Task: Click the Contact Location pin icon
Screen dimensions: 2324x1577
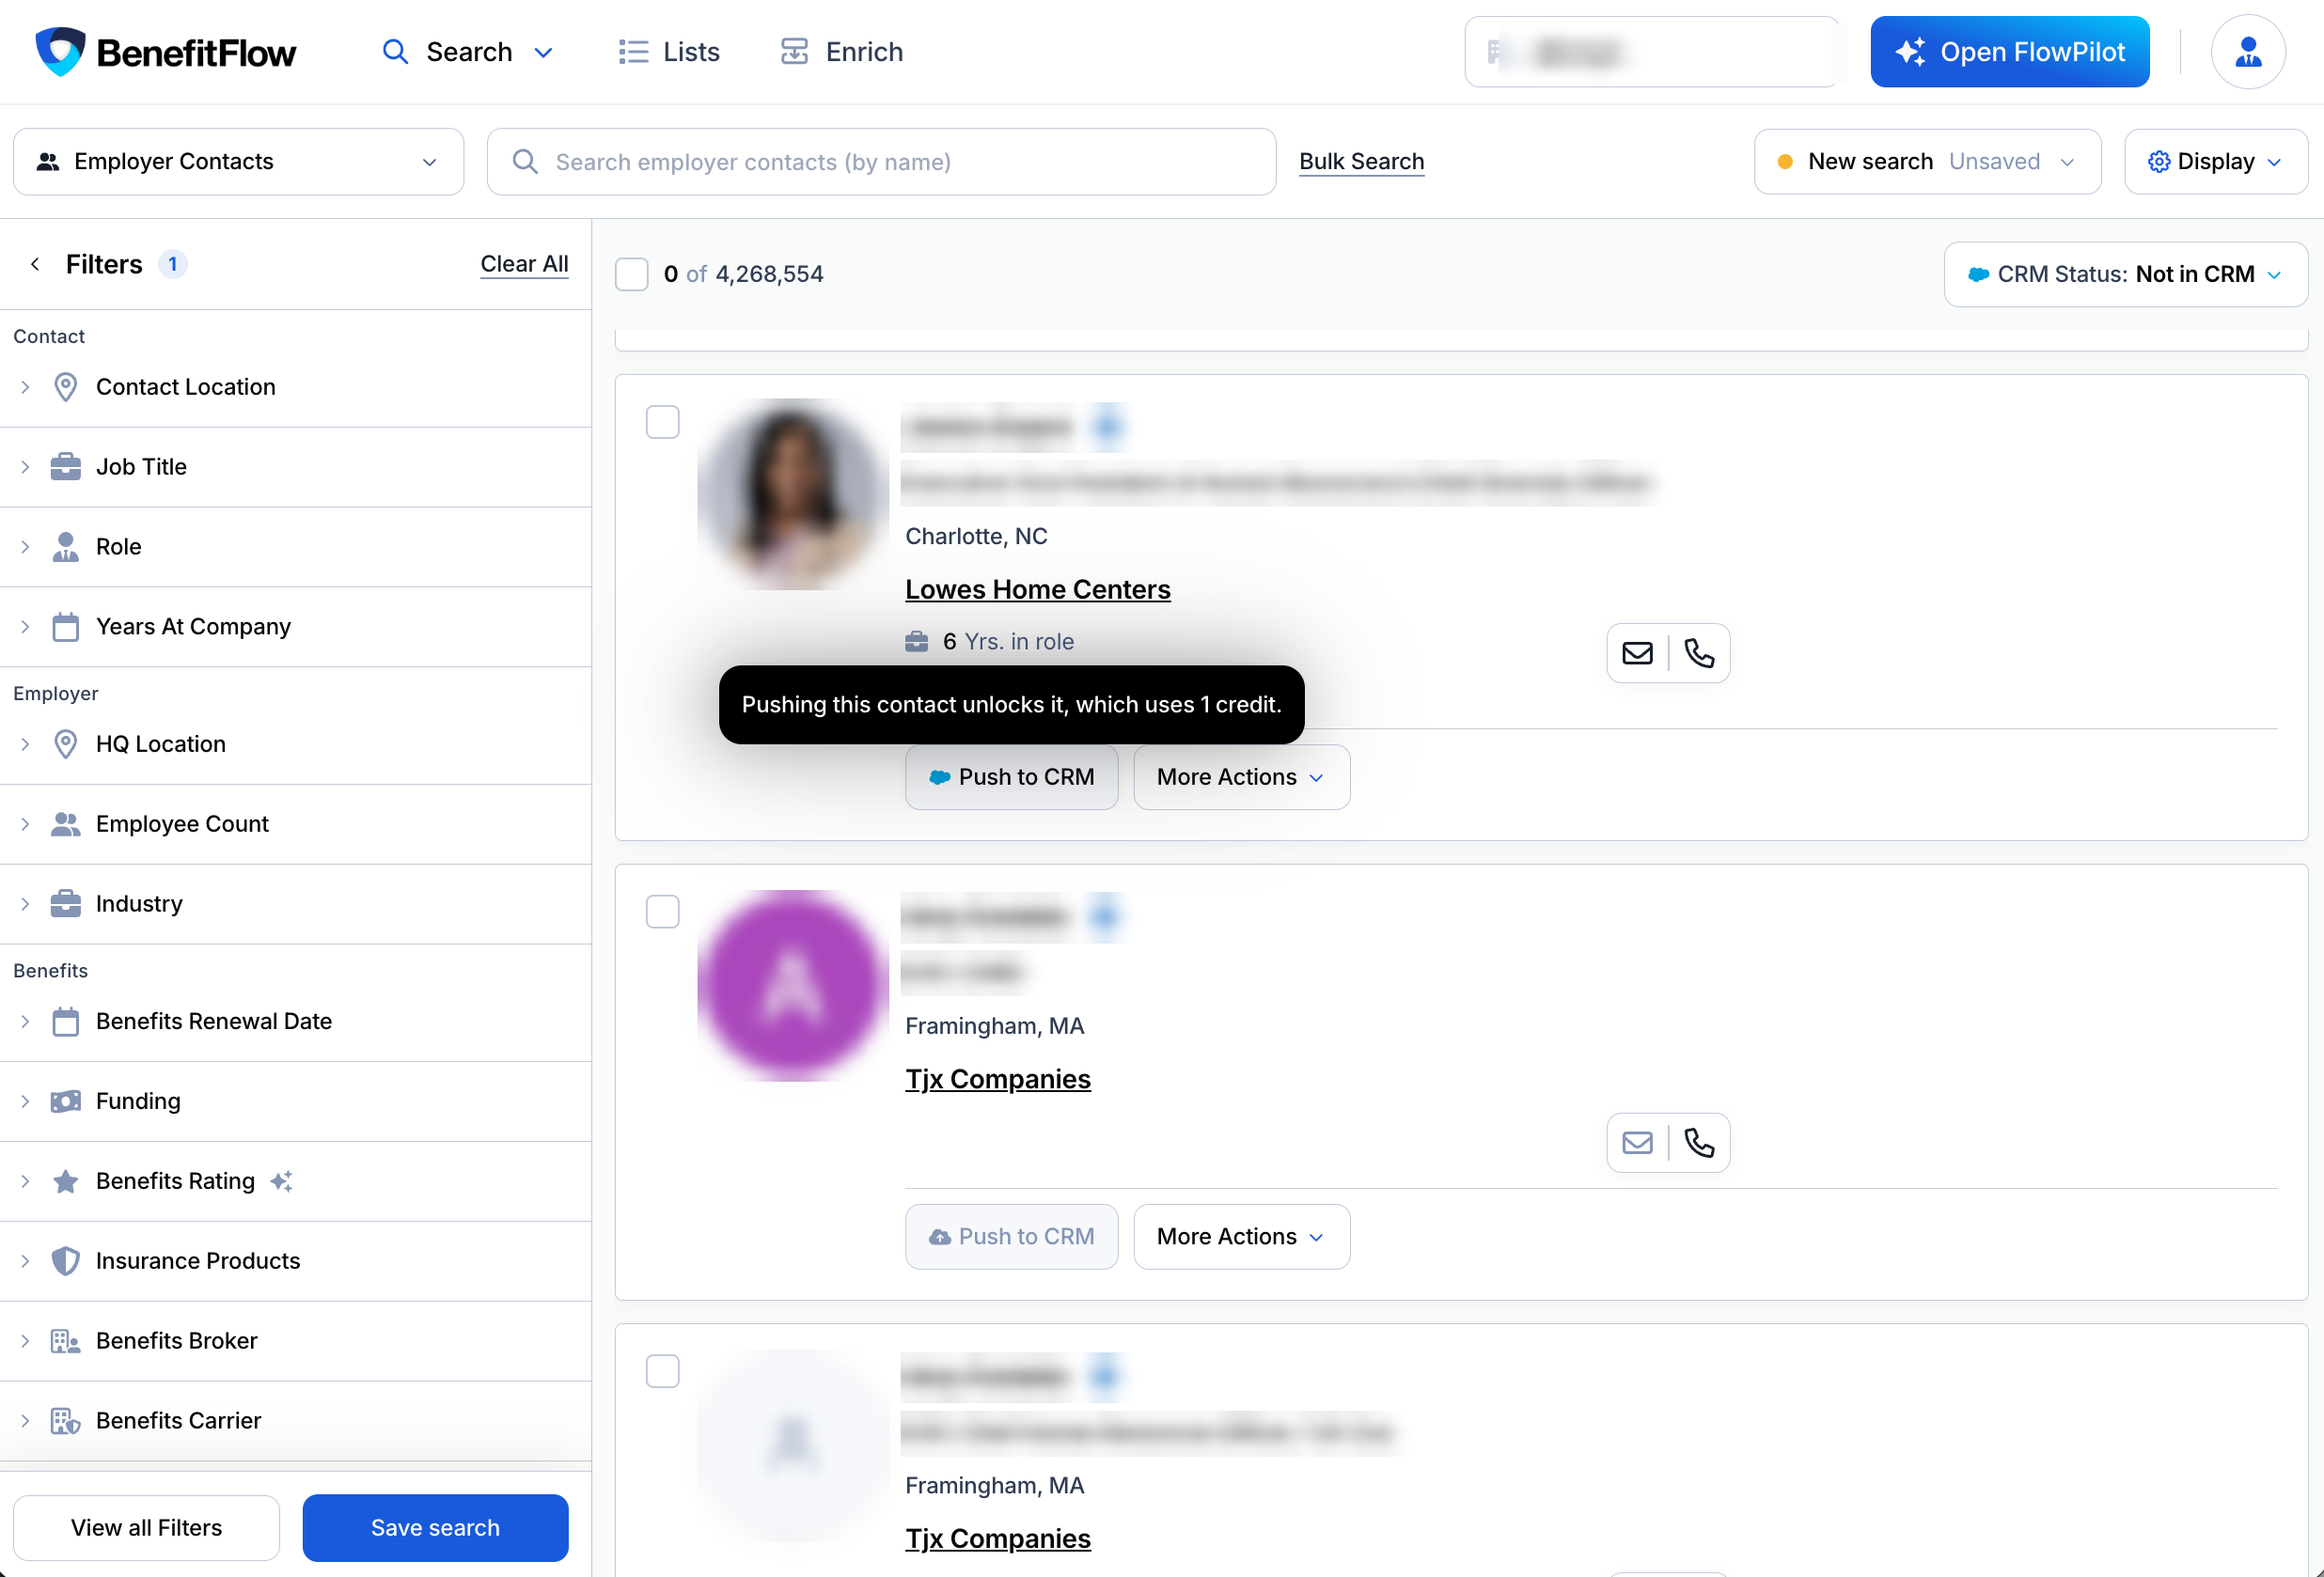Action: [66, 387]
